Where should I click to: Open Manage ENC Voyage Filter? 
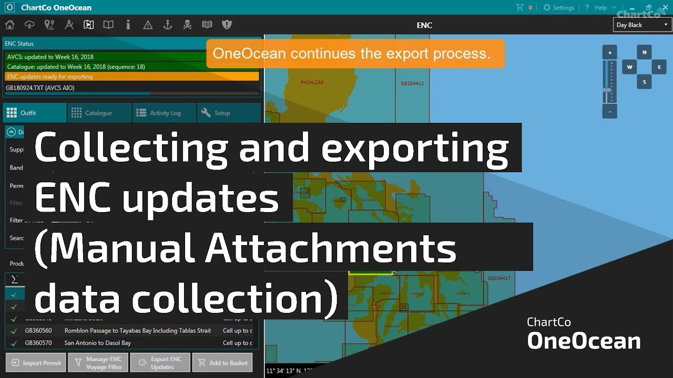(98, 363)
